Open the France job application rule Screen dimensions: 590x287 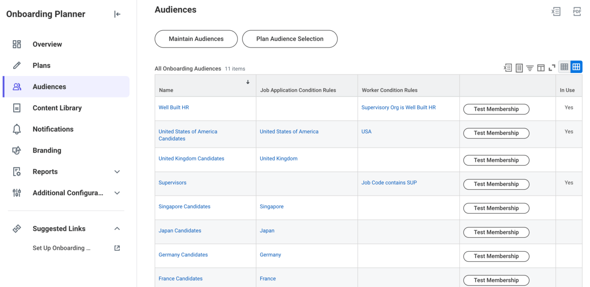click(x=268, y=278)
